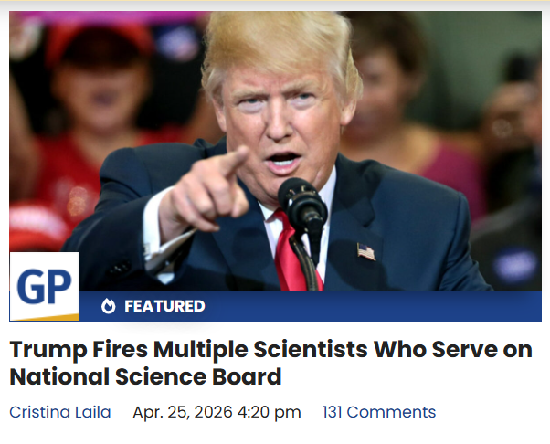
Task: Click the blue featured banner bar
Action: pyautogui.click(x=365, y=306)
